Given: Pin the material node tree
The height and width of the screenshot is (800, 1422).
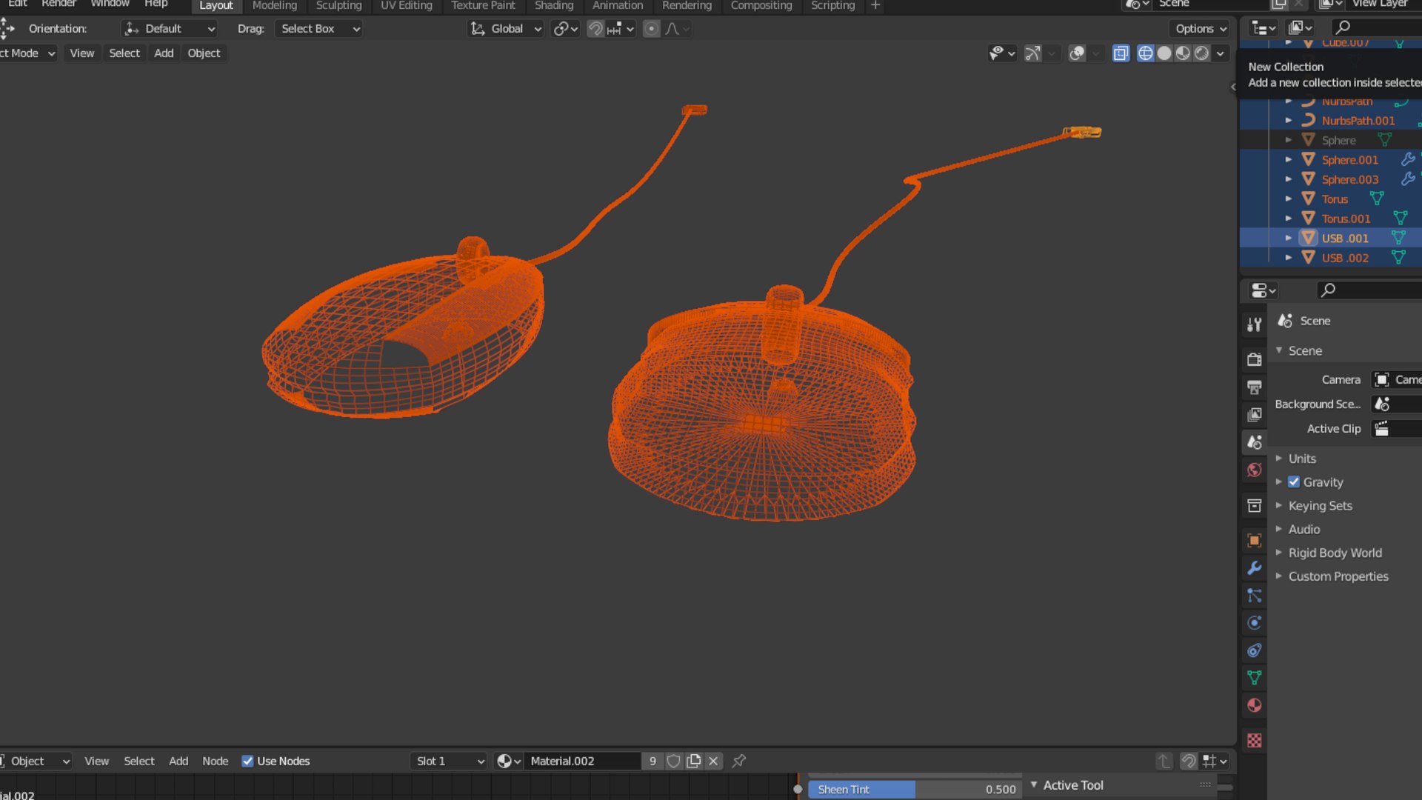Looking at the screenshot, I should (738, 761).
